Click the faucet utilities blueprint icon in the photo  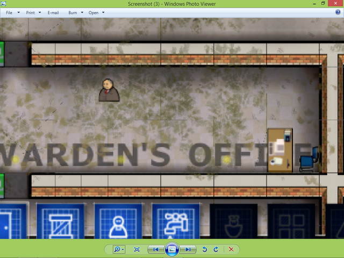tap(176, 221)
